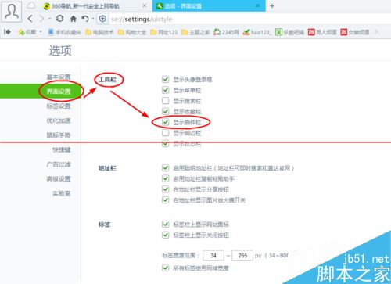The height and width of the screenshot is (284, 391).
Task: Click the user avatar login icon
Action: [x=11, y=12]
